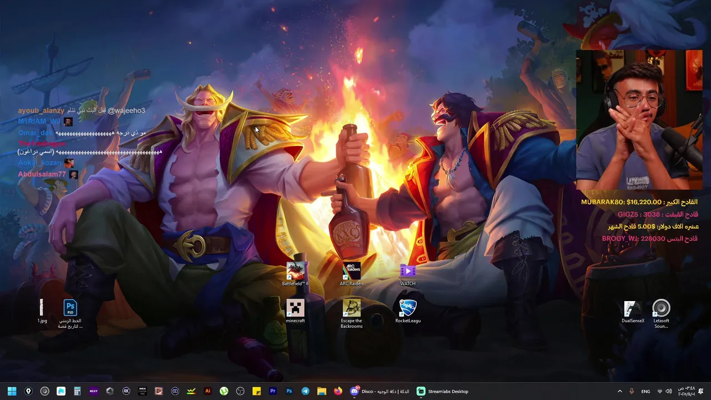The width and height of the screenshot is (711, 400).
Task: Open the notifications bell icon
Action: [x=701, y=391]
